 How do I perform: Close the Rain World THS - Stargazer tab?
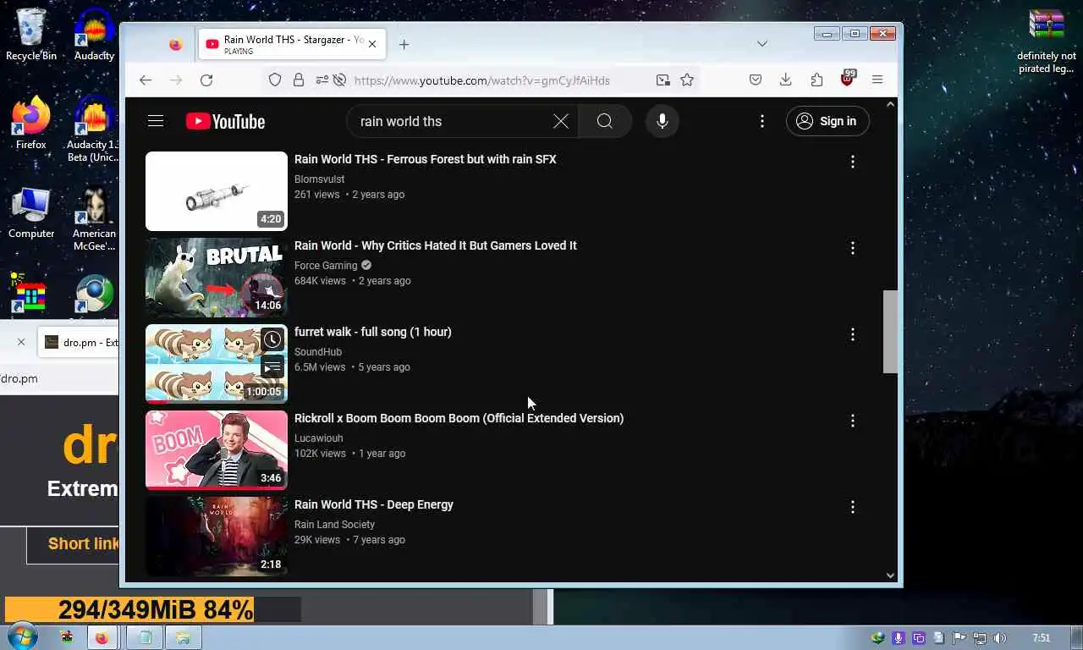[x=372, y=44]
